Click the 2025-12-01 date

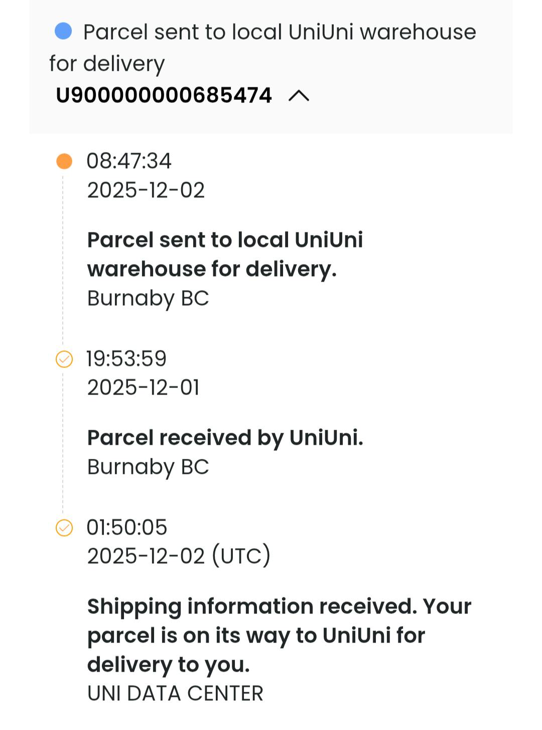click(144, 388)
